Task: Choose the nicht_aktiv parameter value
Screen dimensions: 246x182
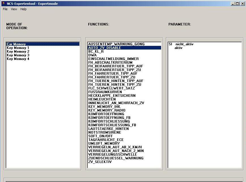Action: [x=184, y=44]
